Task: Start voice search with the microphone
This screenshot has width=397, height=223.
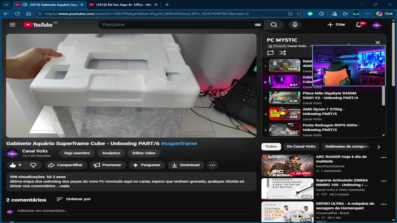Action: 295,25
